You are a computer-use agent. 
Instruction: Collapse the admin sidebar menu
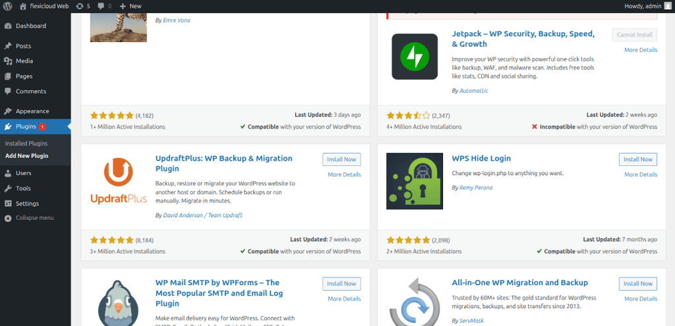pos(35,217)
